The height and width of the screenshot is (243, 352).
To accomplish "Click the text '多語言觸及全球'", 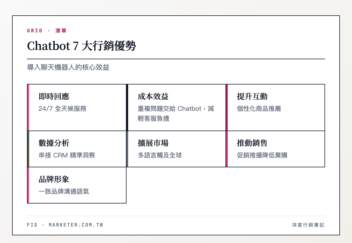I will (160, 155).
